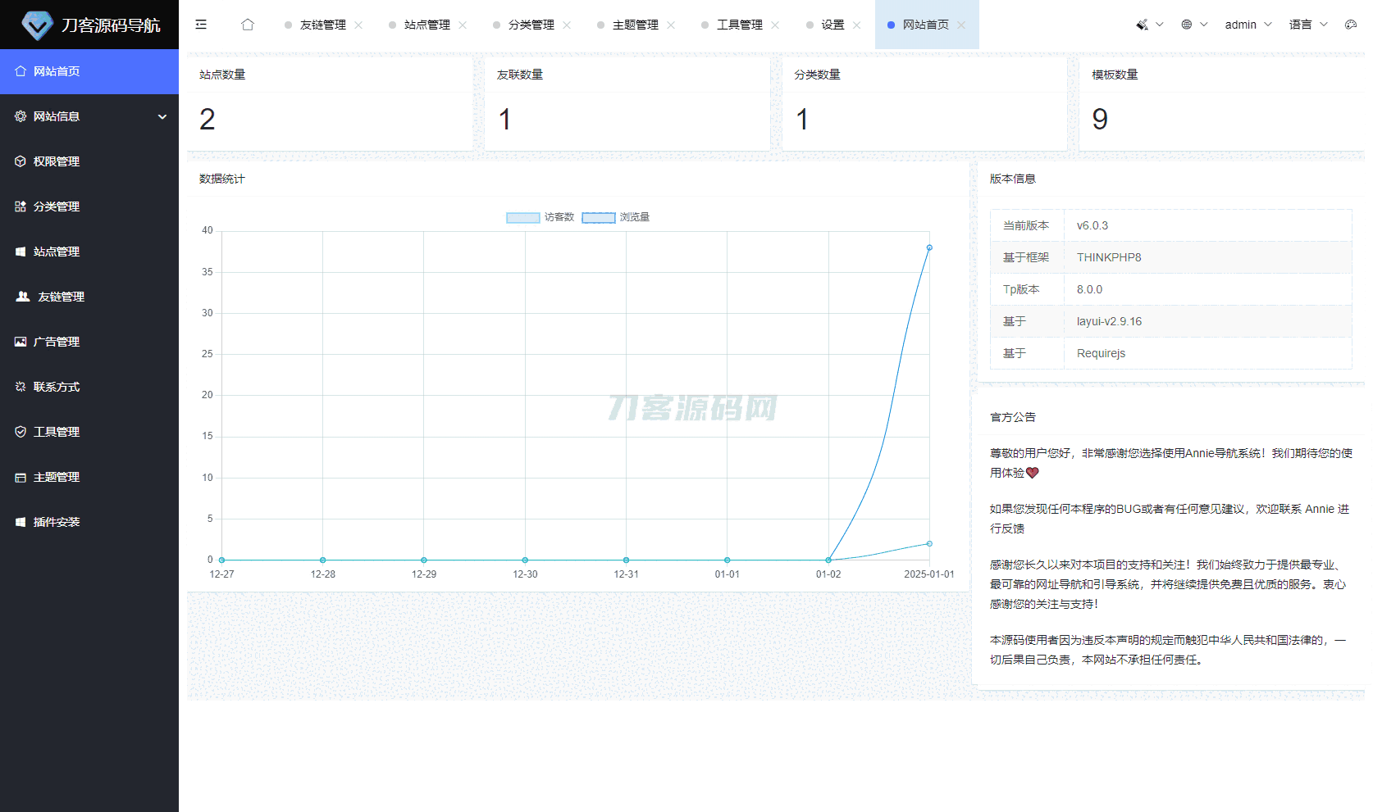Click the globe icon in the header

click(1187, 25)
